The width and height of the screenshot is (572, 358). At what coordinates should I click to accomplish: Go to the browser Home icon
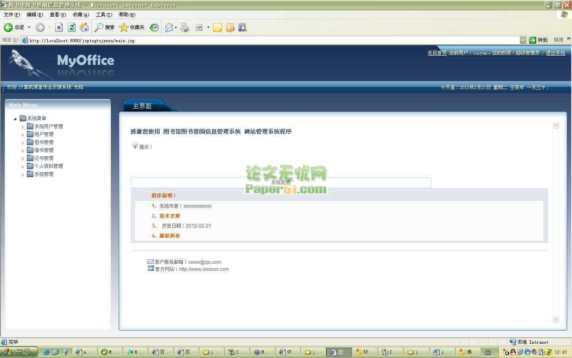84,27
